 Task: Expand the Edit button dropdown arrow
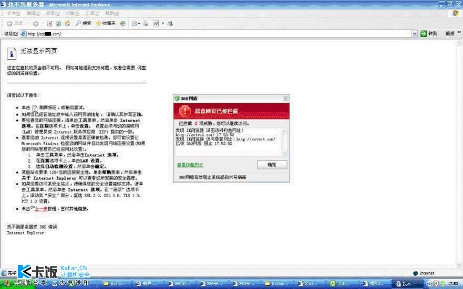pyautogui.click(x=163, y=24)
